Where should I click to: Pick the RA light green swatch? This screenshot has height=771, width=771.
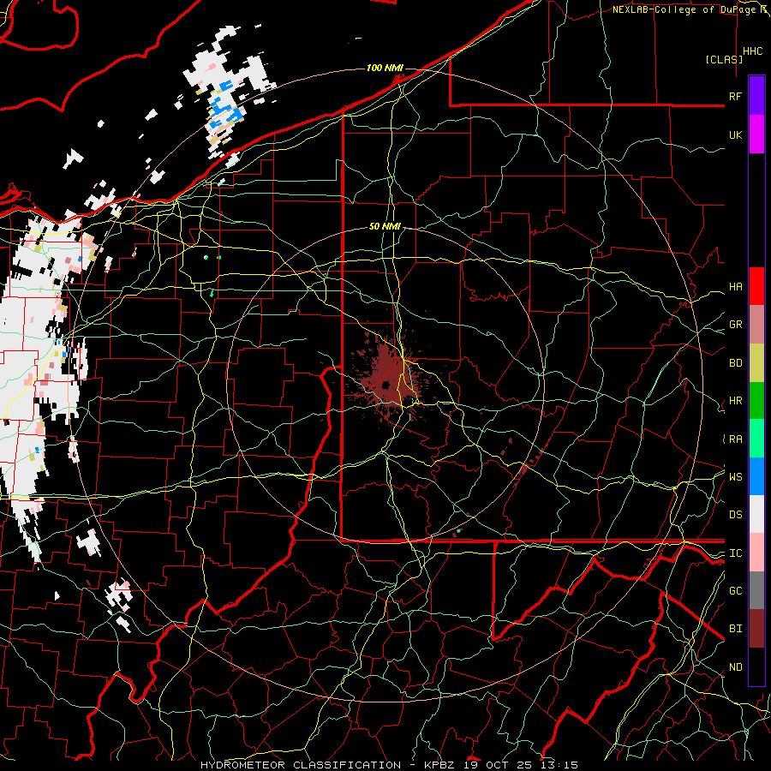pos(756,439)
